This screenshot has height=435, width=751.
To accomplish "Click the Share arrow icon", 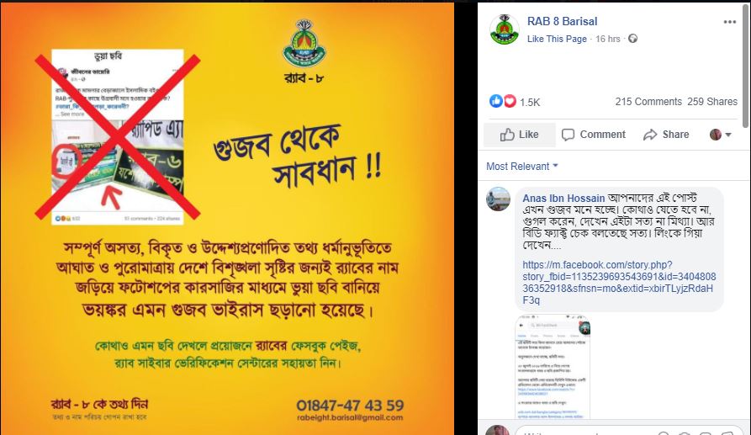I will tap(650, 135).
